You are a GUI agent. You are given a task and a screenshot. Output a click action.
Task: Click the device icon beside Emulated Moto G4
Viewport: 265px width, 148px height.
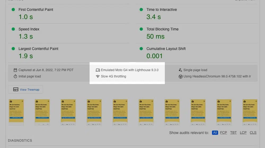tap(98, 70)
